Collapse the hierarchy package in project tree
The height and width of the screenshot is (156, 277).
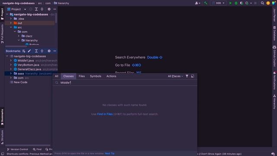(19, 40)
